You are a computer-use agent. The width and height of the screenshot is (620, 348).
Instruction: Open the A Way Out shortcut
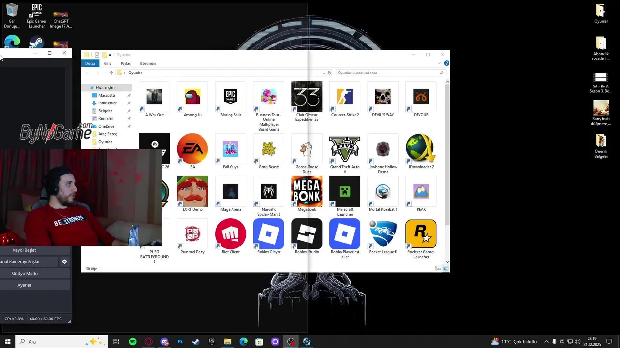click(155, 100)
